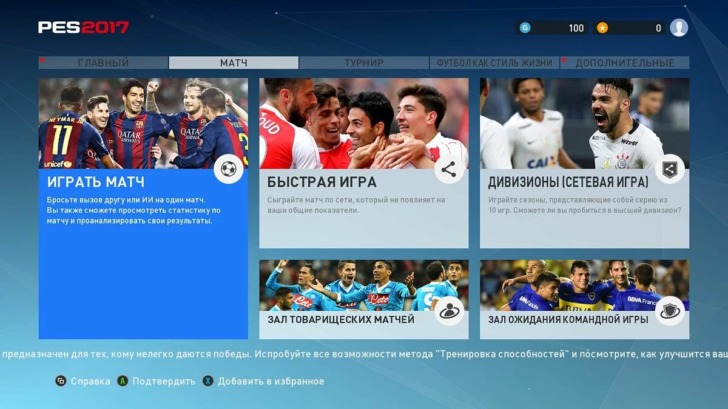Click the GP coin G icon
The image size is (728, 409).
point(525,27)
